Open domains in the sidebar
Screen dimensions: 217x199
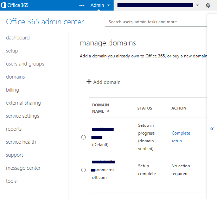[x=15, y=77]
